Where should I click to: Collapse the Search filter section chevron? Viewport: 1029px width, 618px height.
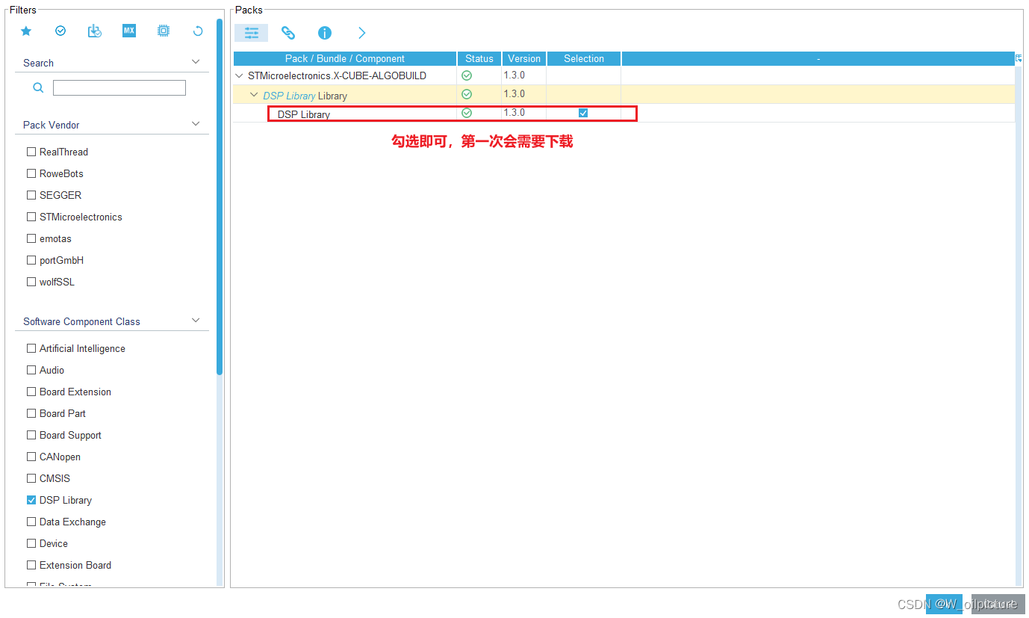pos(196,62)
